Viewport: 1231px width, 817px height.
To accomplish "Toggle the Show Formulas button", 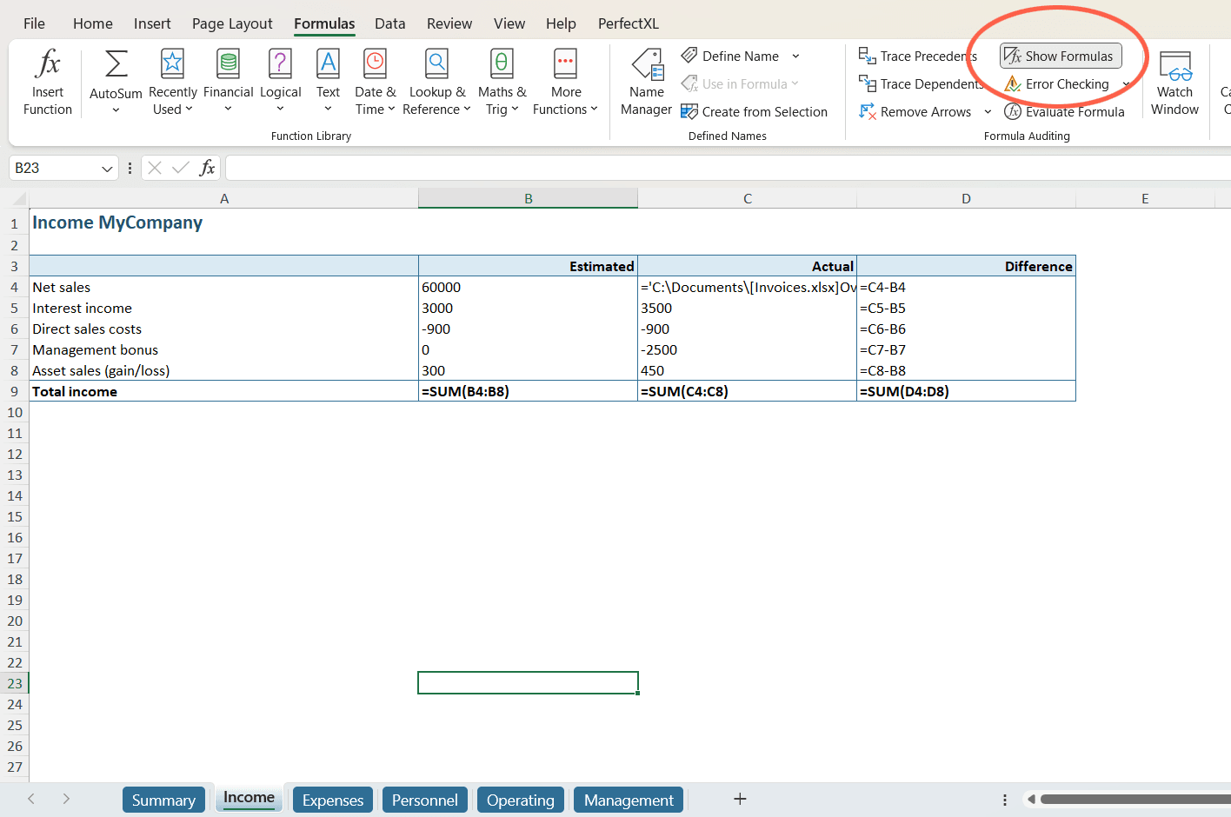I will (1061, 56).
